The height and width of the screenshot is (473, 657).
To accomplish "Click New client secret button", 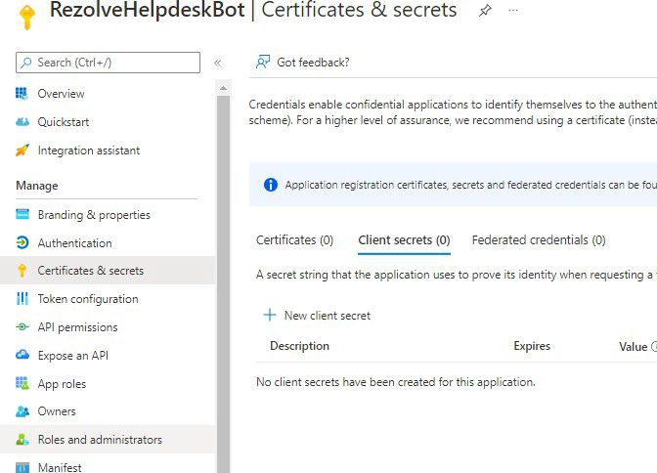I will click(317, 315).
